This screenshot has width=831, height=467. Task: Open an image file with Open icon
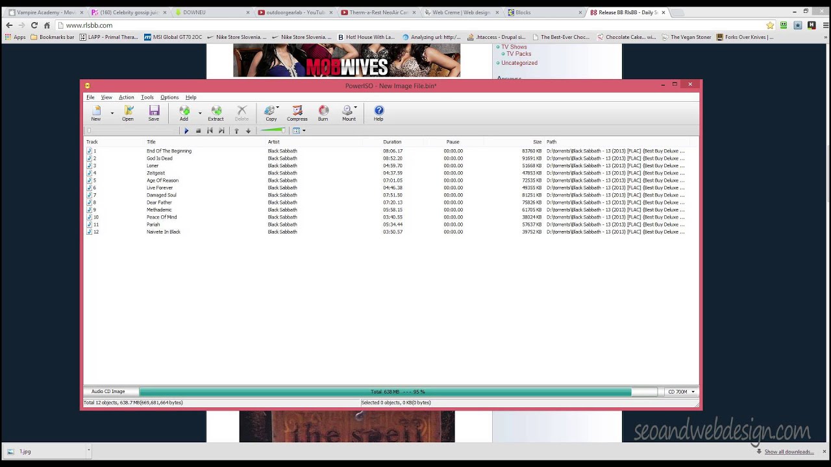128,114
